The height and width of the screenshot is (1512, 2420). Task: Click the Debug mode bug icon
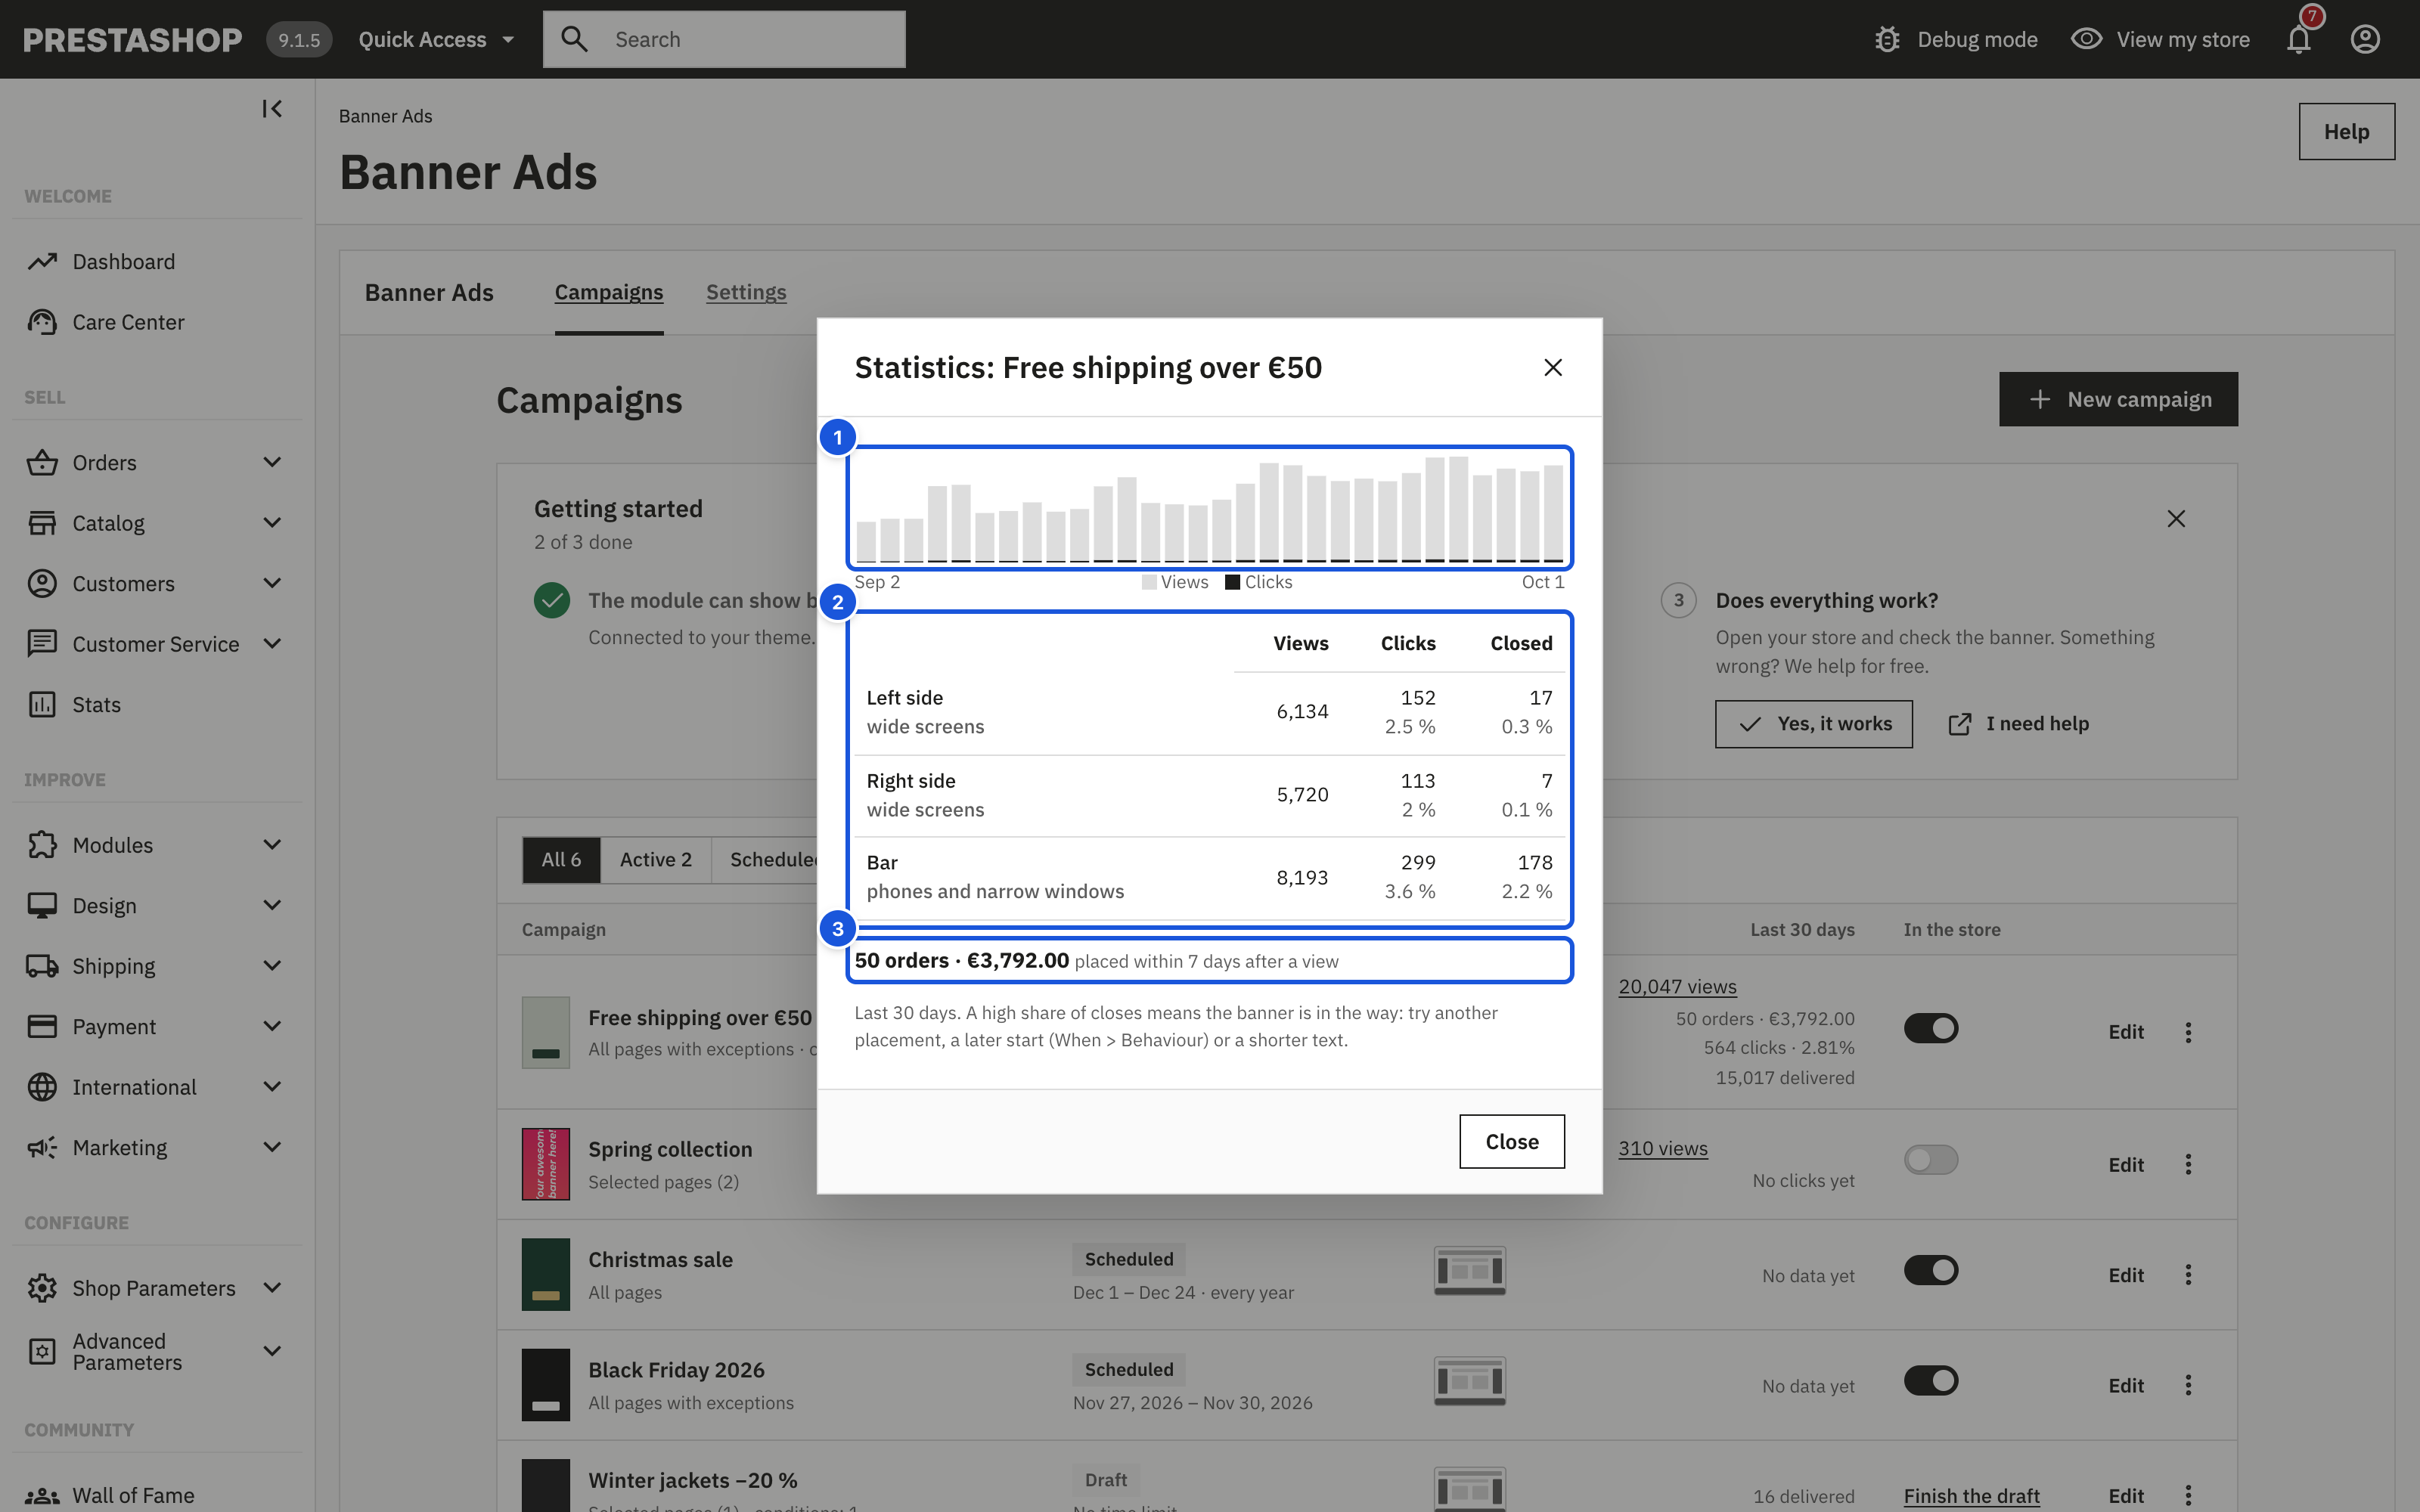(1887, 39)
